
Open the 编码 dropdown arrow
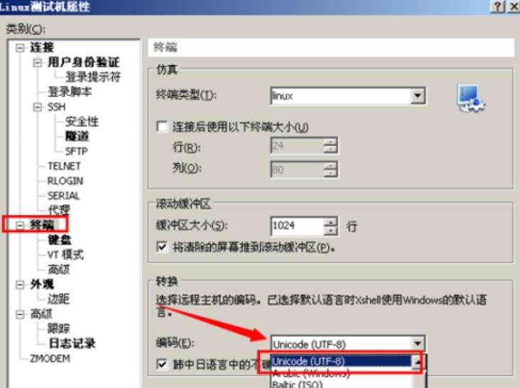pyautogui.click(x=418, y=344)
